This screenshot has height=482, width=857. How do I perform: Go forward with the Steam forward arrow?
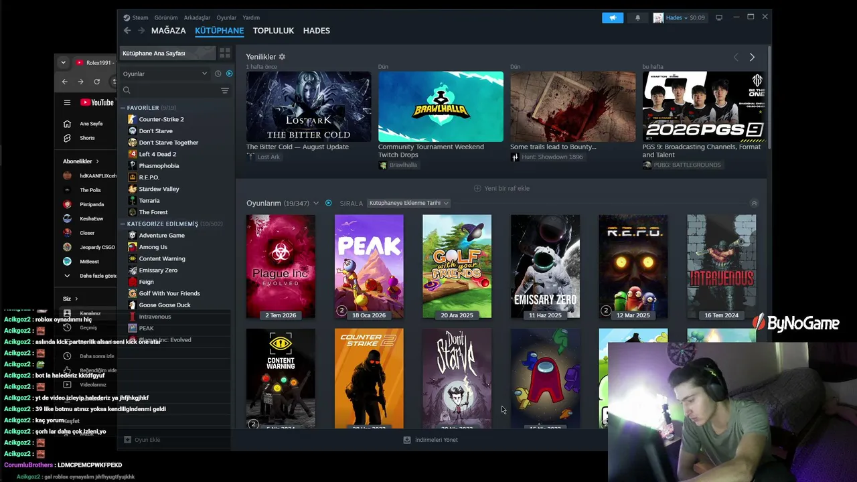(141, 30)
